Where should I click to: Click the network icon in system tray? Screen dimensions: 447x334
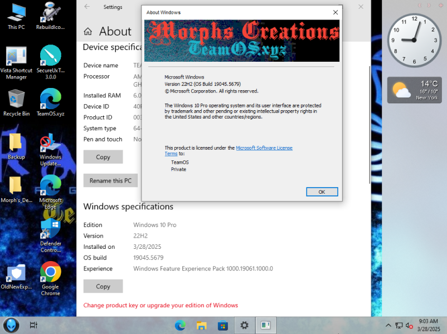[399, 325]
